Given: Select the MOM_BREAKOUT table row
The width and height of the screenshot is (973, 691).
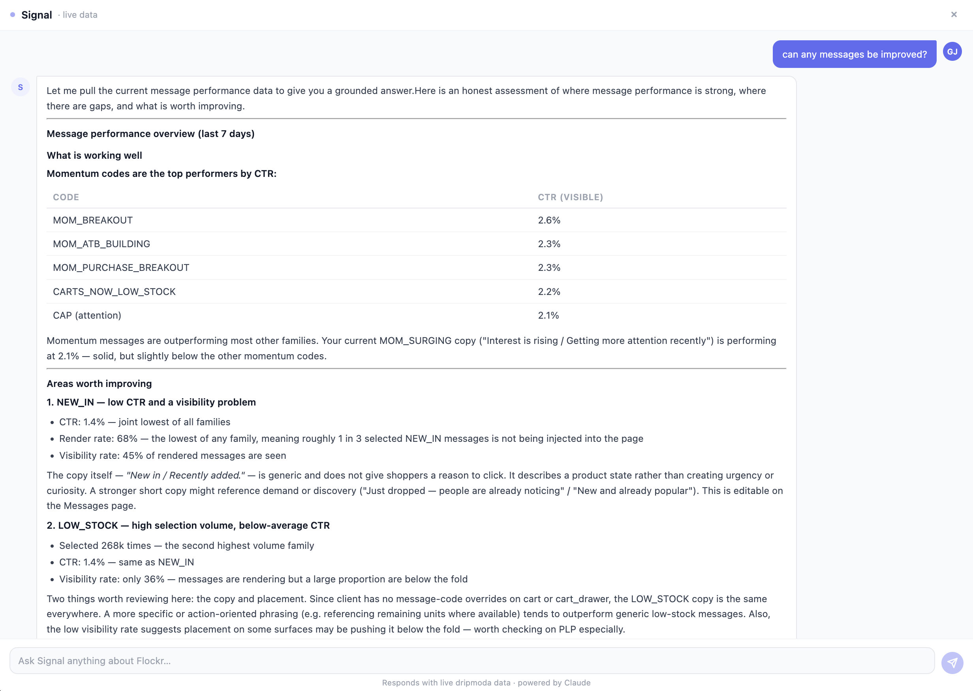Looking at the screenshot, I should point(93,220).
